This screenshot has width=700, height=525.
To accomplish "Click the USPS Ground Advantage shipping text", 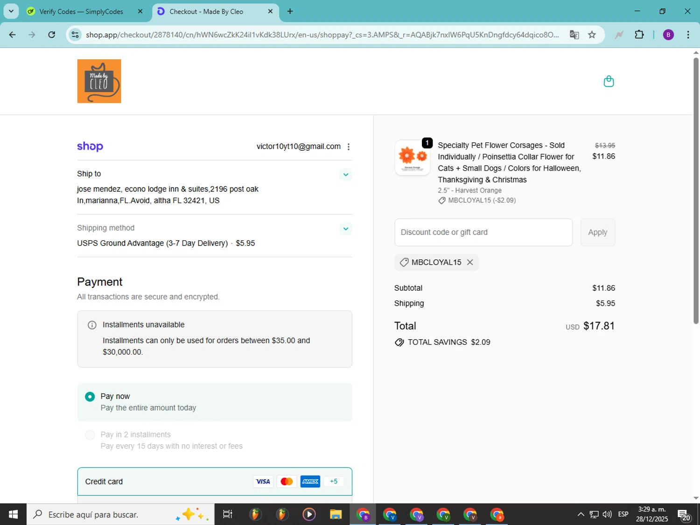I will [x=153, y=243].
